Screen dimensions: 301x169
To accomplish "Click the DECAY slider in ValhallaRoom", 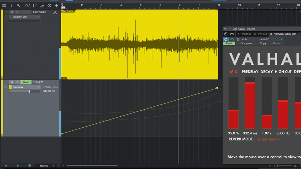I will point(267,103).
